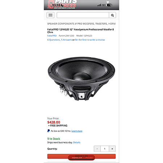Open the FaitalPRO brand link
Viewport: 163px width, 163px height.
click(52, 36)
